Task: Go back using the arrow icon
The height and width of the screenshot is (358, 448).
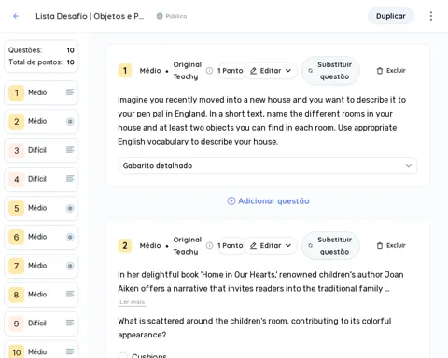Action: click(16, 16)
